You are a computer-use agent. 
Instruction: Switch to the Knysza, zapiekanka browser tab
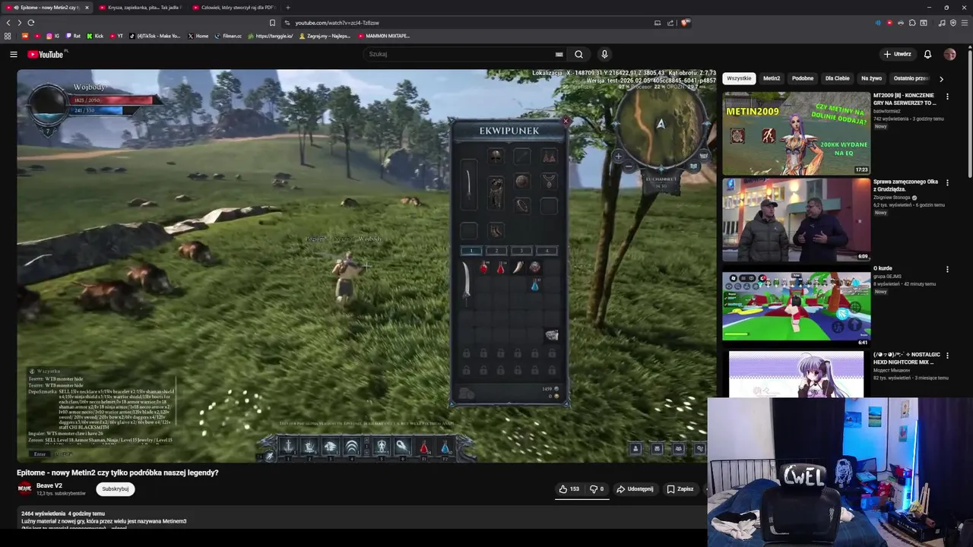[139, 8]
